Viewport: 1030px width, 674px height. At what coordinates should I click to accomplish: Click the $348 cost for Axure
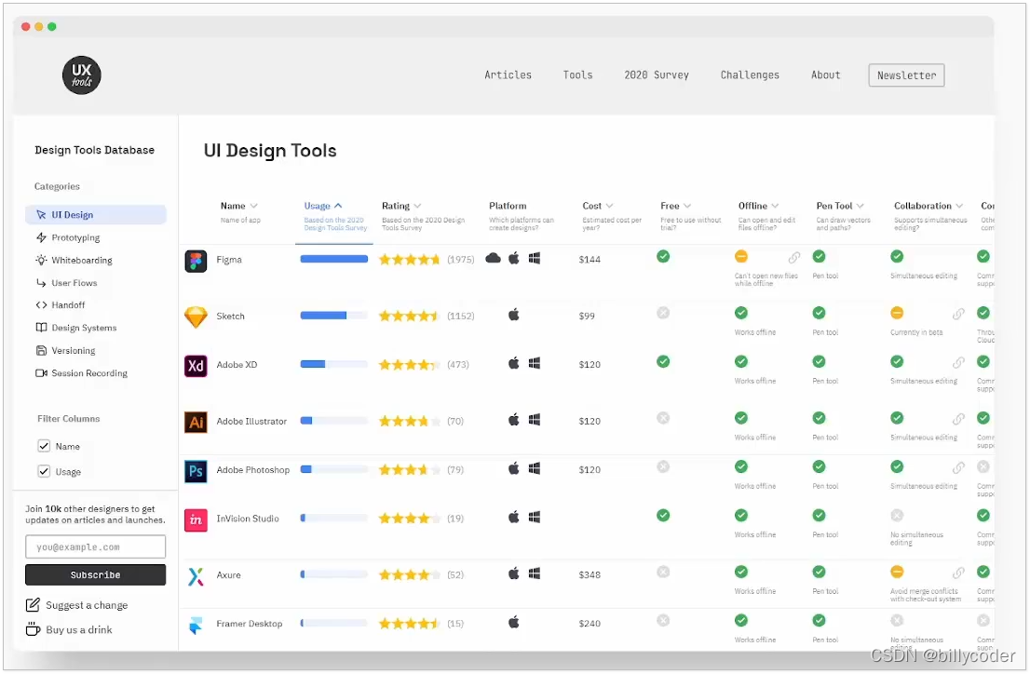tap(590, 574)
